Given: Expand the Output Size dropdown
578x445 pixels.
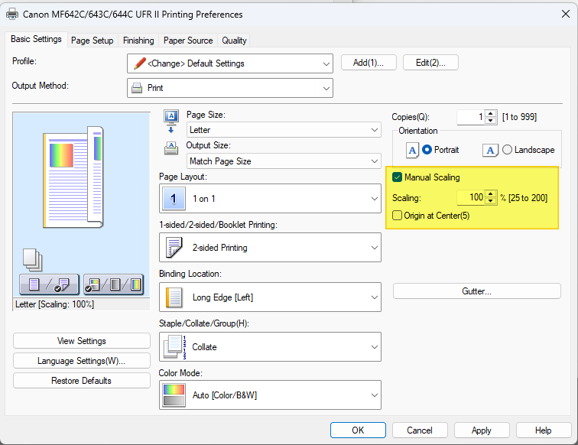Looking at the screenshot, I should (x=284, y=161).
